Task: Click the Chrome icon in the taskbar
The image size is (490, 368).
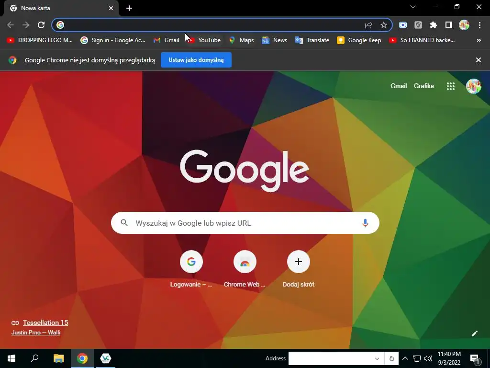Action: click(x=82, y=358)
